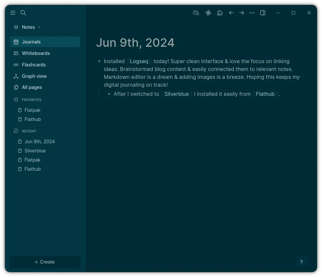Open search with the magnifier icon
This screenshot has width=322, height=277.
tap(23, 13)
